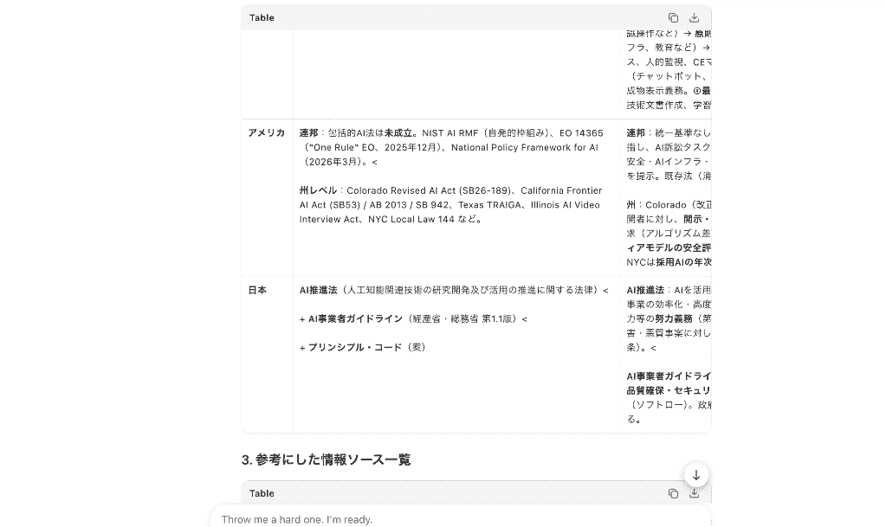Focus the 'Throw me a hard one' input
This screenshot has height=527, width=886.
point(461,519)
